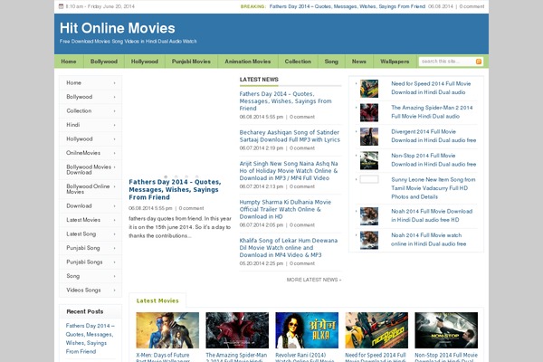This screenshot has height=362, width=543.
Task: Open the Fathers Day 2014 breaking news link
Action: coord(347,6)
